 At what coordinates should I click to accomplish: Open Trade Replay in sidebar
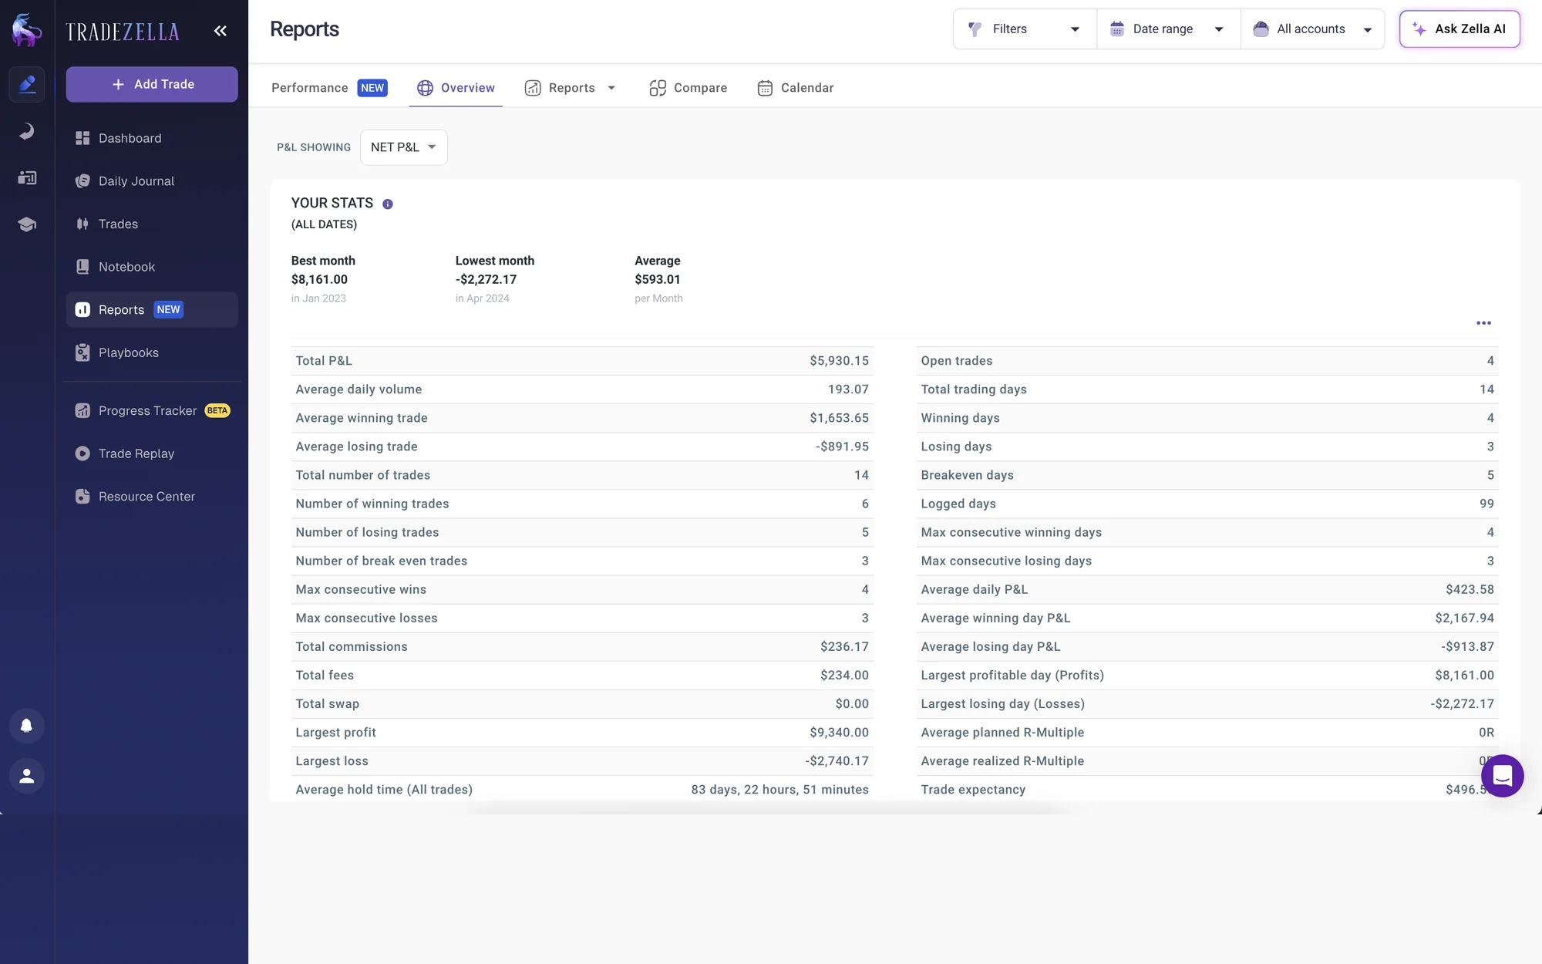[152, 453]
